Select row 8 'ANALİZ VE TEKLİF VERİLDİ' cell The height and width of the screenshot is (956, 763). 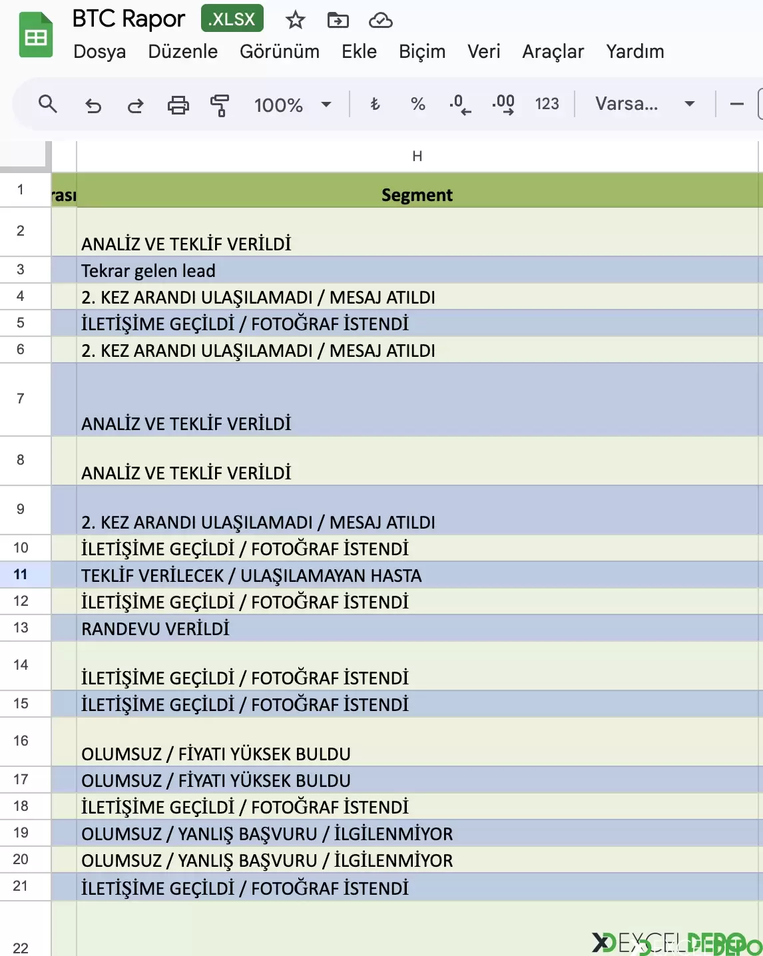click(417, 461)
